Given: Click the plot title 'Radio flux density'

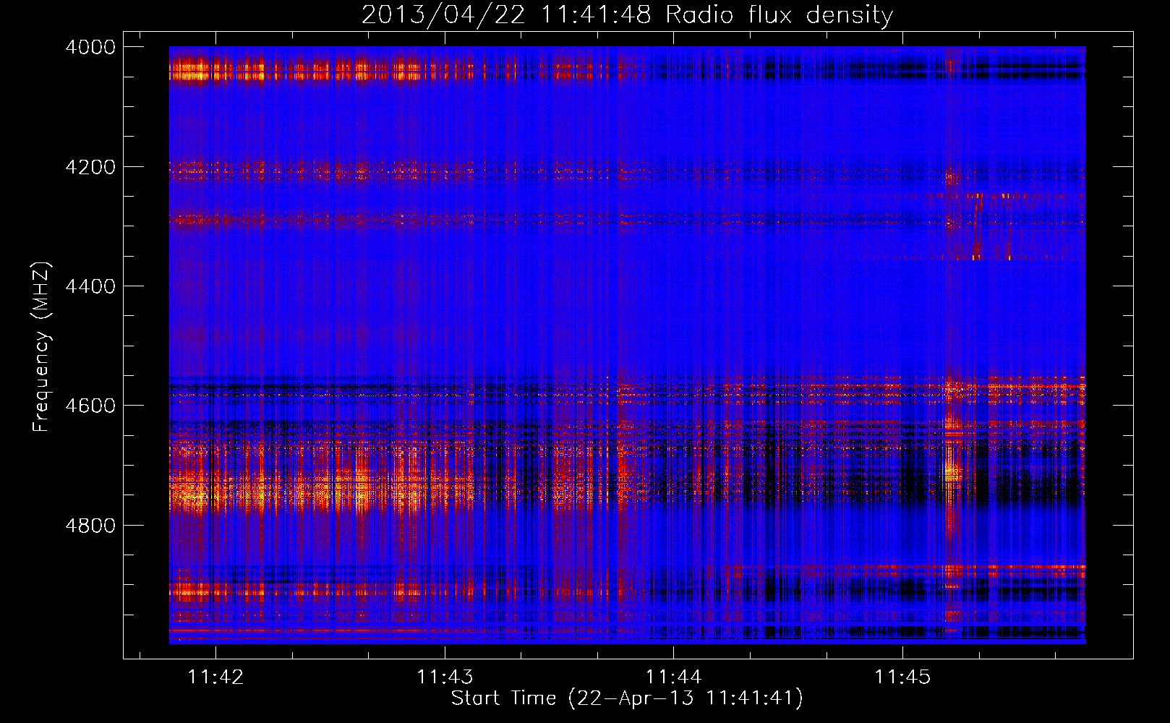Looking at the screenshot, I should point(780,14).
